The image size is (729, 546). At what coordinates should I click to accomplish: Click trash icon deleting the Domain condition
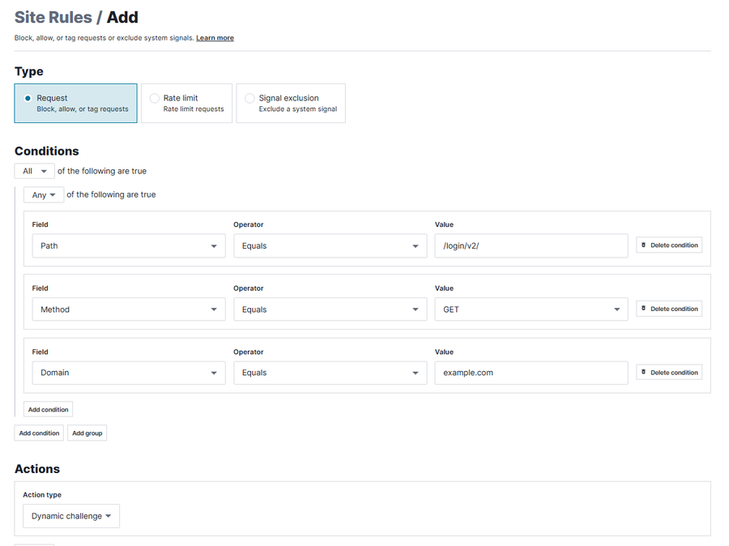coord(643,372)
